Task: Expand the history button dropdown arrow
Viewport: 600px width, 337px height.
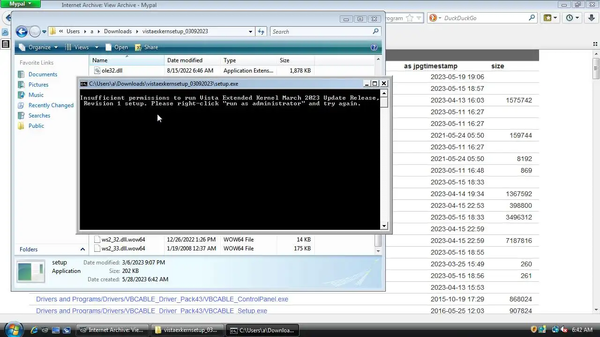Action: pyautogui.click(x=577, y=18)
